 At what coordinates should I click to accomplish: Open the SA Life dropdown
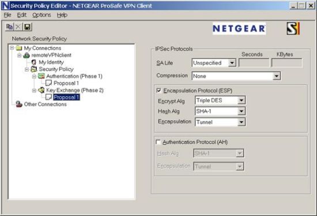[232, 63]
